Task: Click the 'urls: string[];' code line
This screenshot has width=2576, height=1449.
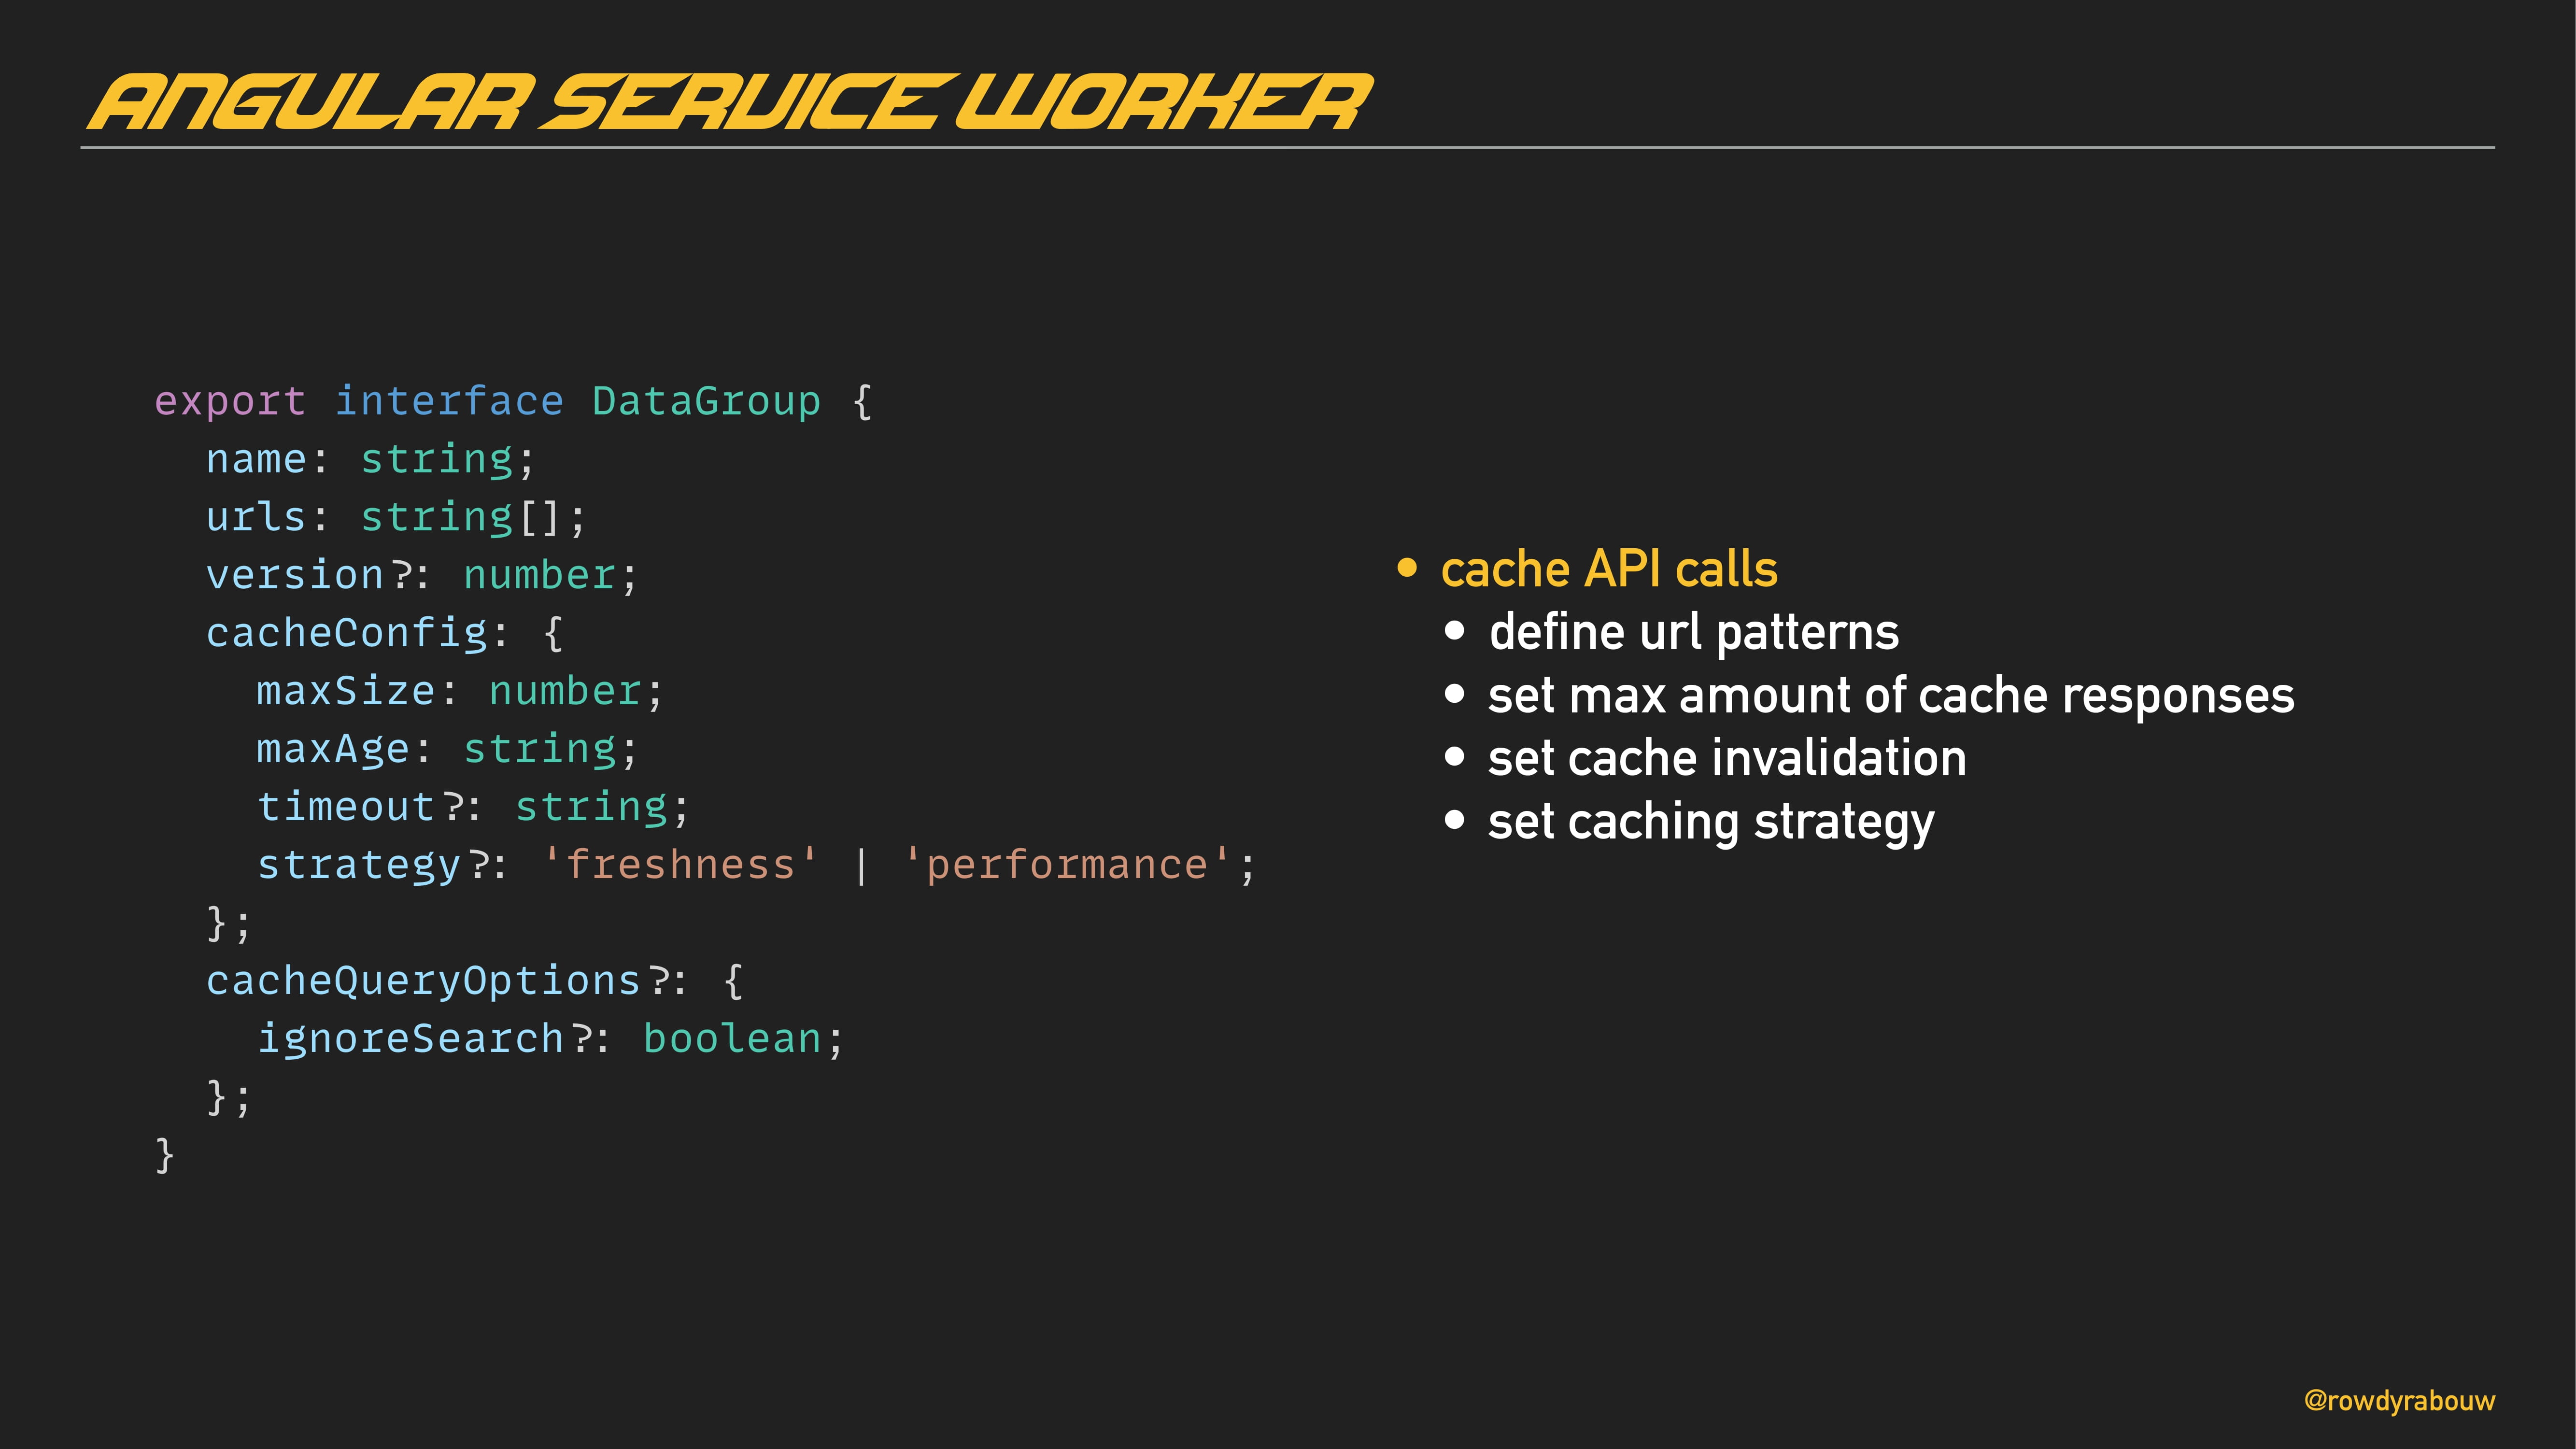Action: [x=396, y=517]
